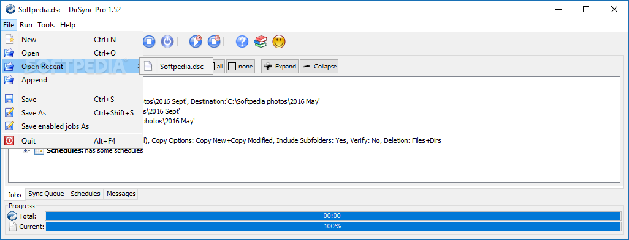629x240 pixels.
Task: Open help via the blue question mark icon
Action: pos(242,41)
